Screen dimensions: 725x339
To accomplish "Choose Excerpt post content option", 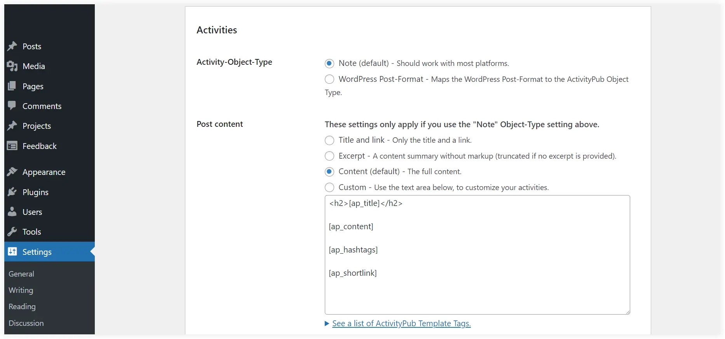I will click(329, 156).
